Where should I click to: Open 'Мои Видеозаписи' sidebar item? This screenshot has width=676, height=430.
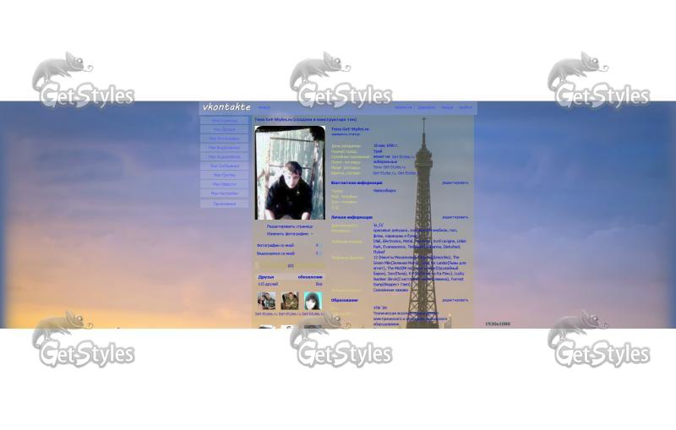(225, 148)
